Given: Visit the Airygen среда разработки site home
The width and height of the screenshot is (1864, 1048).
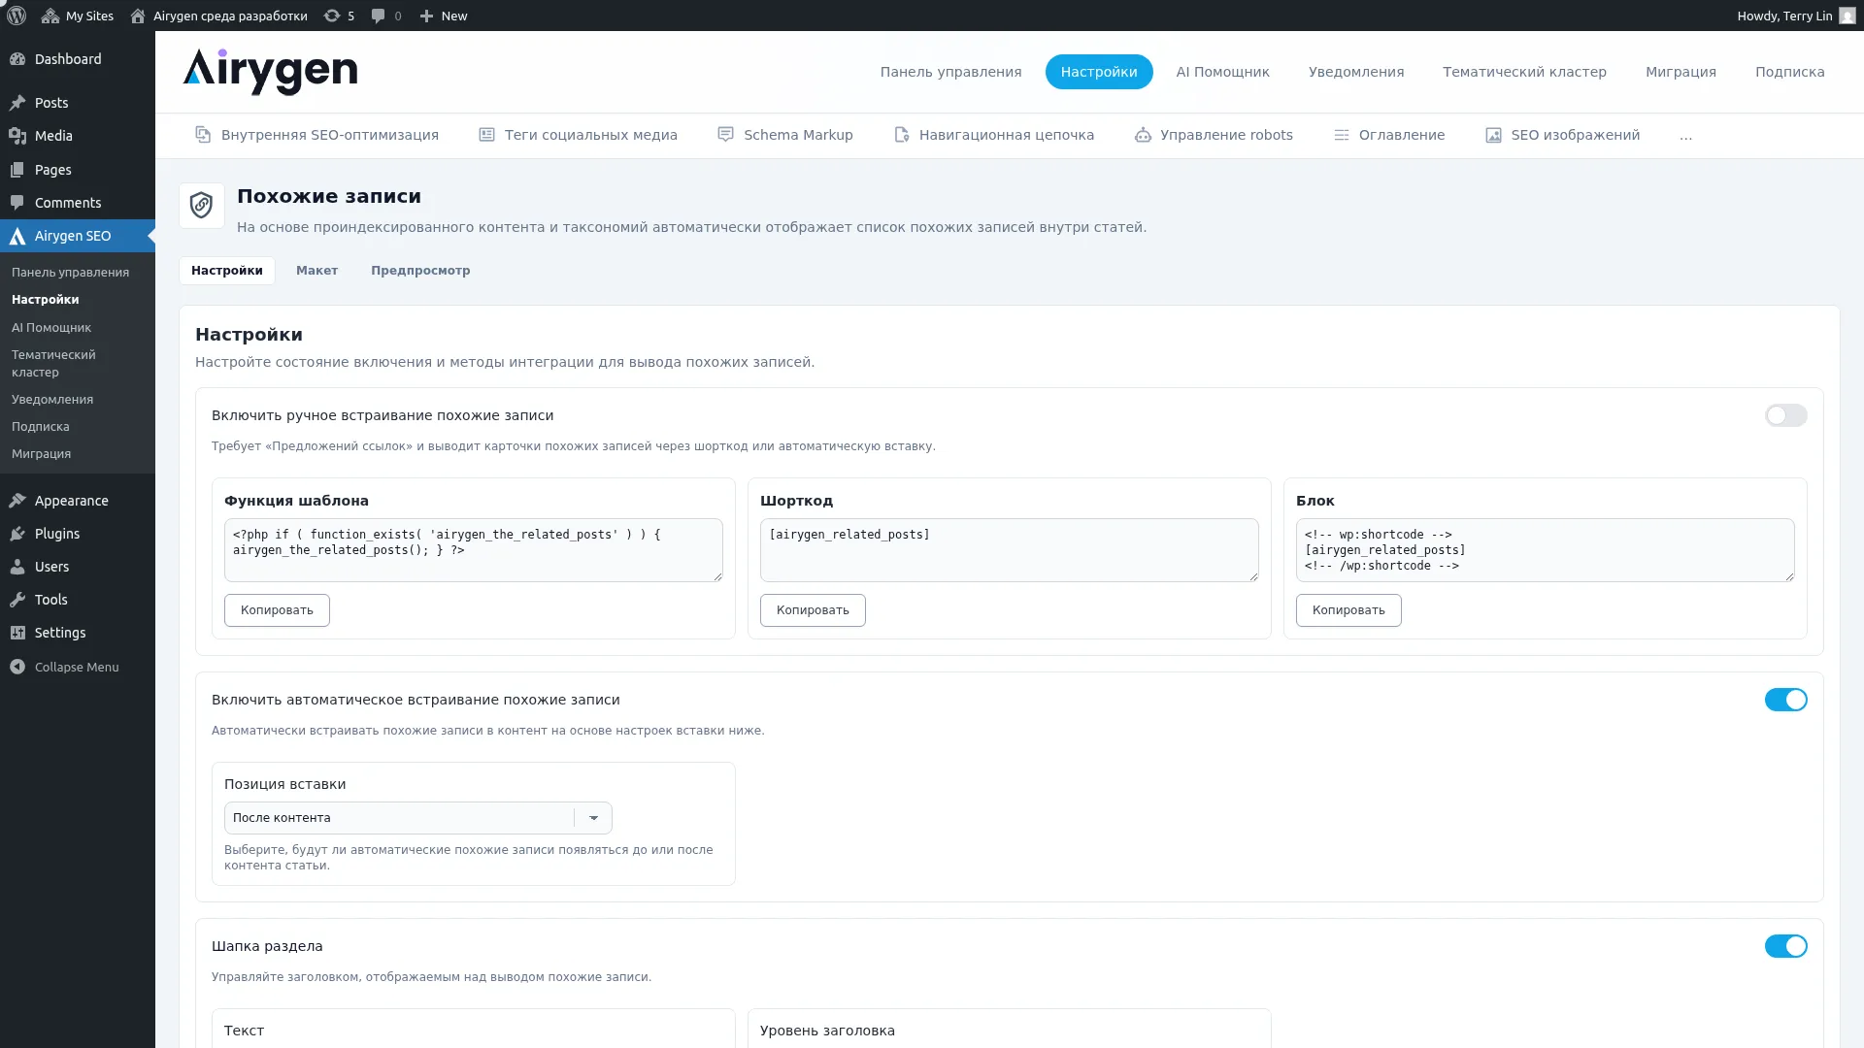Looking at the screenshot, I should [218, 16].
